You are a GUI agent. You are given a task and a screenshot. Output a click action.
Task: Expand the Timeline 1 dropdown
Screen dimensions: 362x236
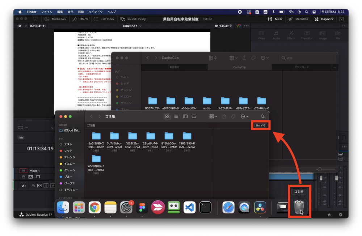(x=132, y=26)
